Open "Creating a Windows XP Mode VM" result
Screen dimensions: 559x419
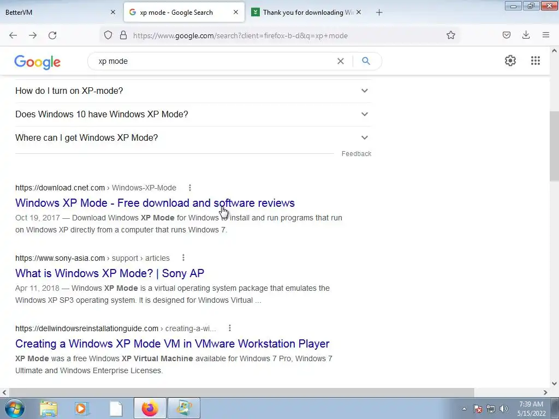click(172, 344)
